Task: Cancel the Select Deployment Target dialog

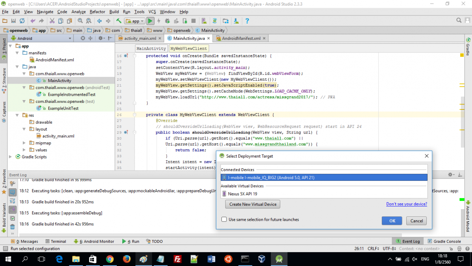Action: [x=417, y=221]
